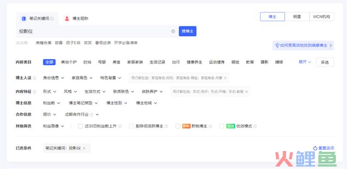Screen dimensions: 347x169
Task: Click info icon after 新锐博主
Action: [210, 126]
